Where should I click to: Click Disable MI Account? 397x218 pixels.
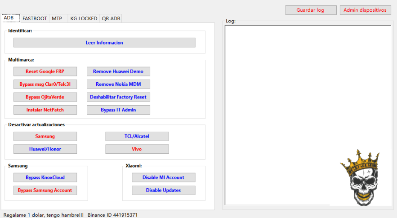(x=163, y=178)
